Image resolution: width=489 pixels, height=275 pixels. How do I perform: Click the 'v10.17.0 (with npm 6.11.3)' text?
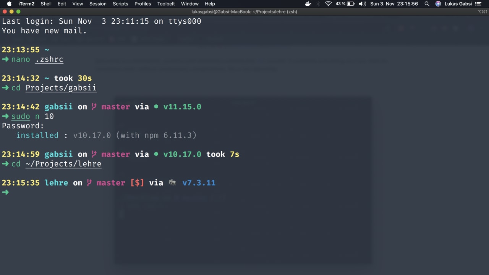coord(135,136)
